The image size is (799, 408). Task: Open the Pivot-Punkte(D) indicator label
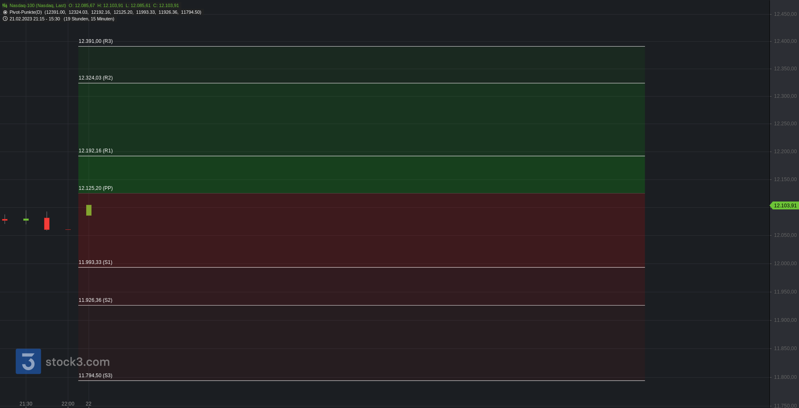(26, 12)
